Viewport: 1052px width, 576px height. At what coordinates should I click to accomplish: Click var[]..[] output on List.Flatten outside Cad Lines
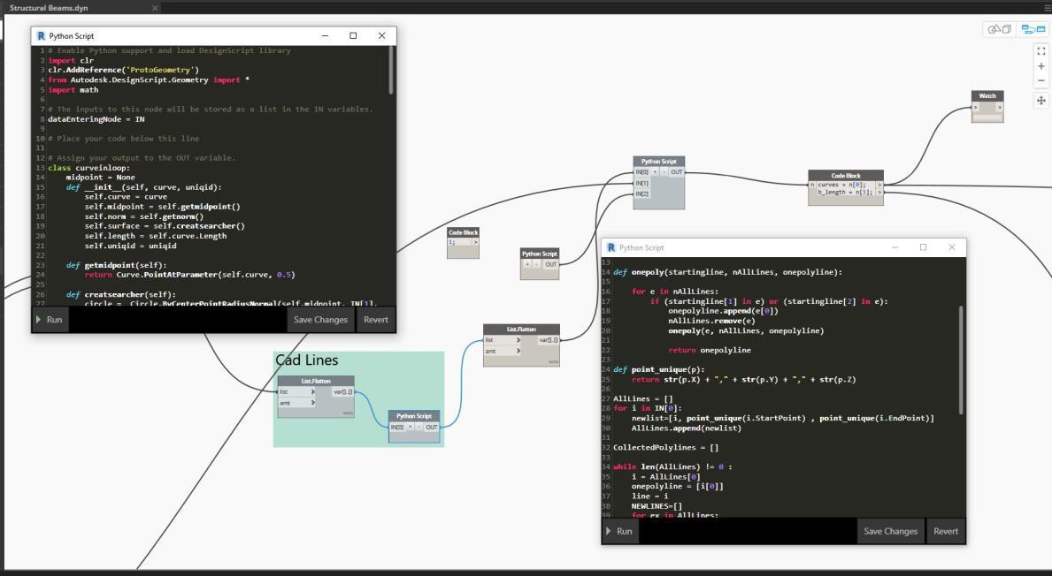549,340
